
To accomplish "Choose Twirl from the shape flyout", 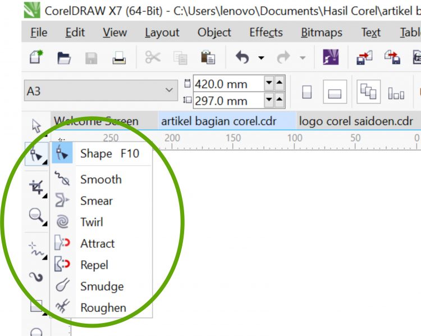I will [x=101, y=222].
